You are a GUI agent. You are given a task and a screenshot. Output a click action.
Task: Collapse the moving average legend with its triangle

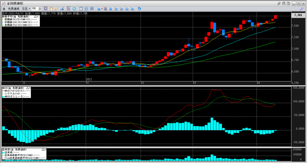[x=35, y=16]
